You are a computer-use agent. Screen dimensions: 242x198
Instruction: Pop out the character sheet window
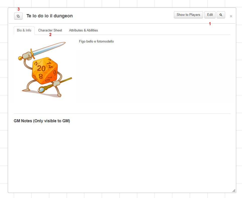click(x=18, y=16)
